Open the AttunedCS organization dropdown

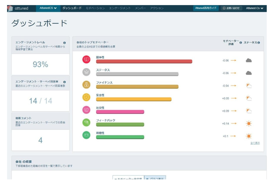point(48,8)
